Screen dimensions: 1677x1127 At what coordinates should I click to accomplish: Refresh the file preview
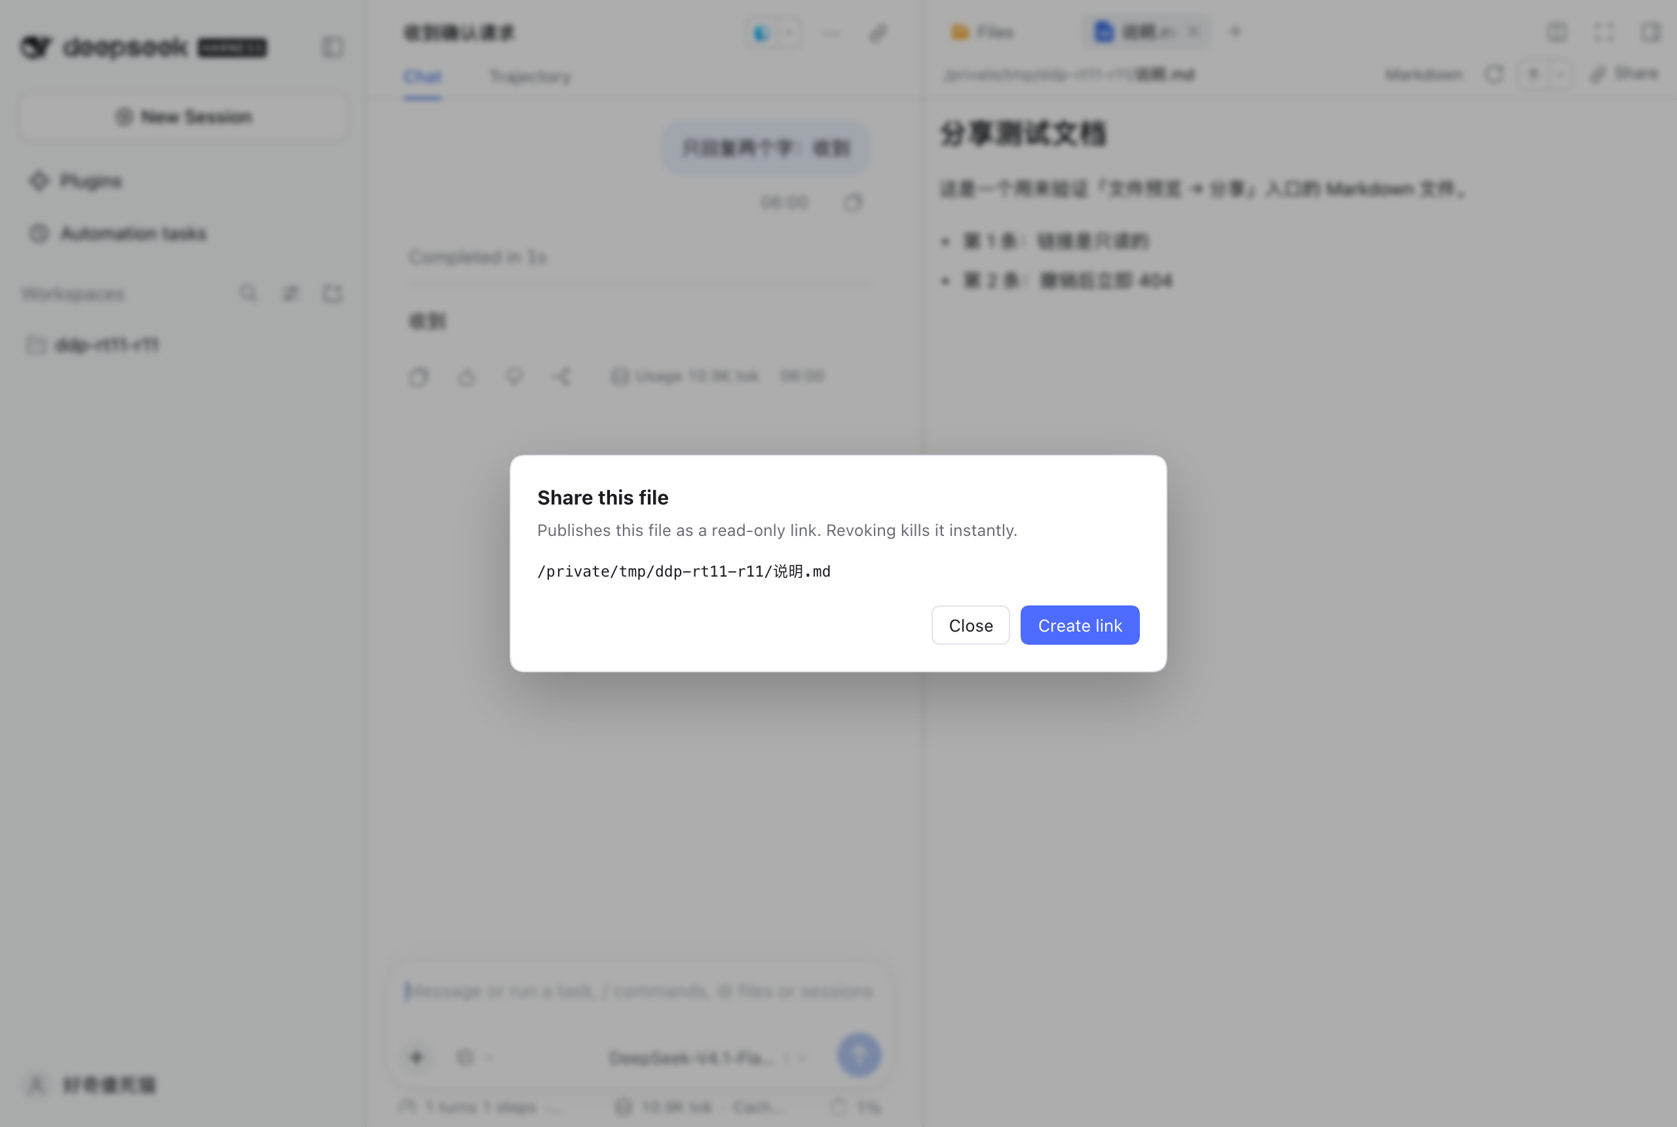[x=1494, y=74]
